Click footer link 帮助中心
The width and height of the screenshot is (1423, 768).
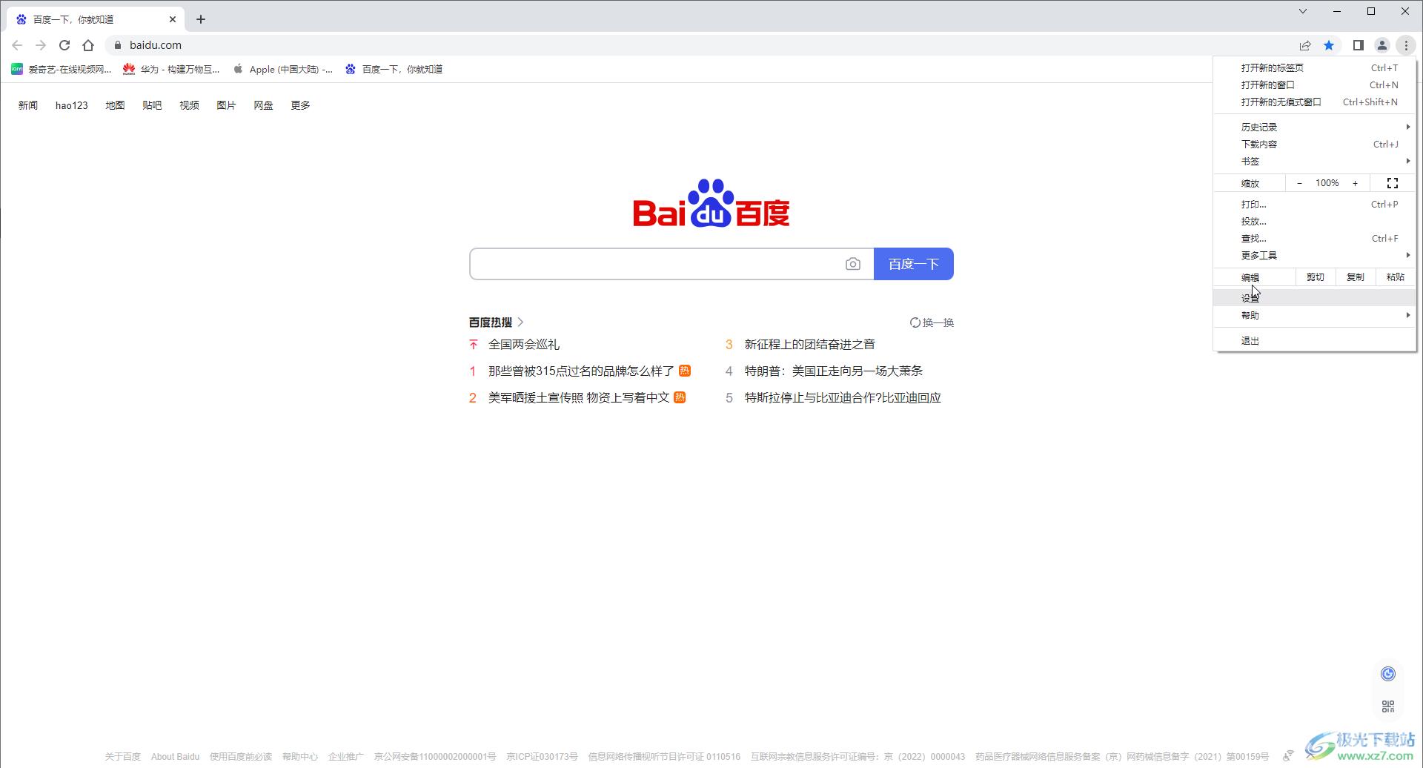(299, 757)
